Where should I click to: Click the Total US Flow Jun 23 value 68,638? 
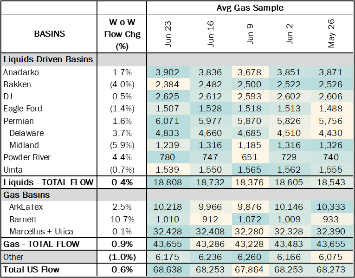tap(167, 269)
